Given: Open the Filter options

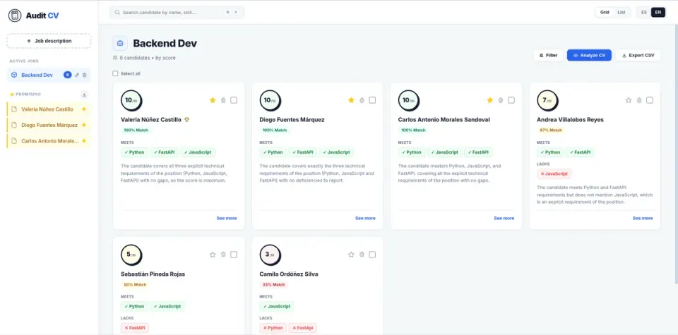Looking at the screenshot, I should tap(548, 55).
